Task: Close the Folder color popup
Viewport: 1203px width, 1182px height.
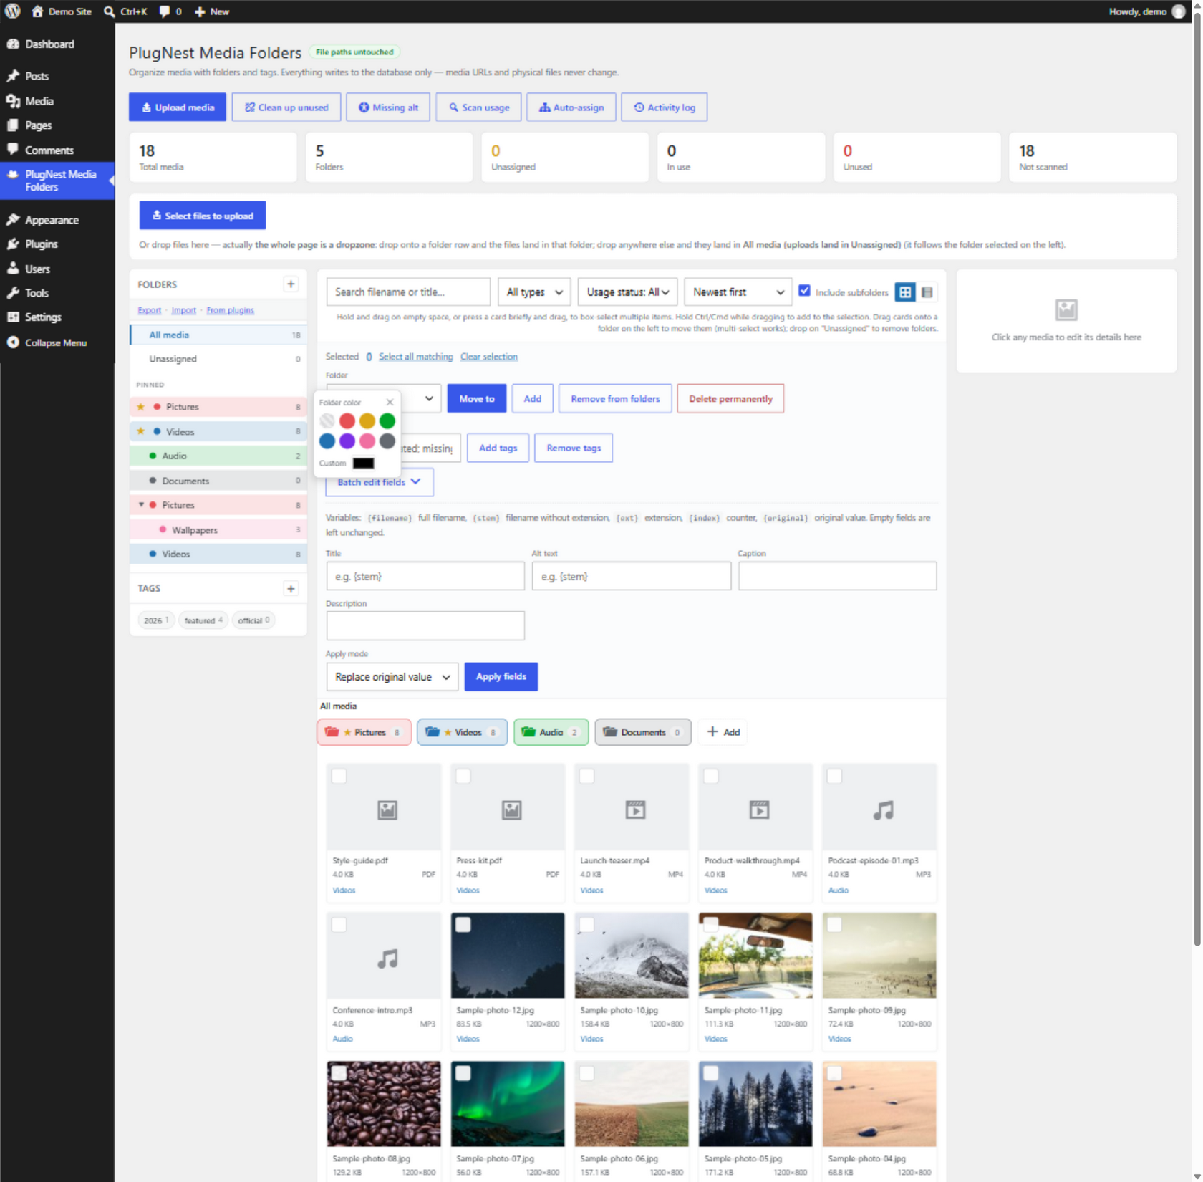Action: click(x=390, y=403)
